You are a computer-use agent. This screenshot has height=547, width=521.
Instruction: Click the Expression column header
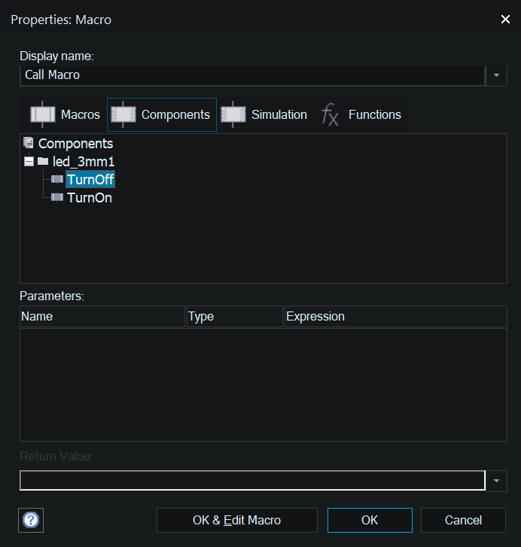(x=395, y=317)
